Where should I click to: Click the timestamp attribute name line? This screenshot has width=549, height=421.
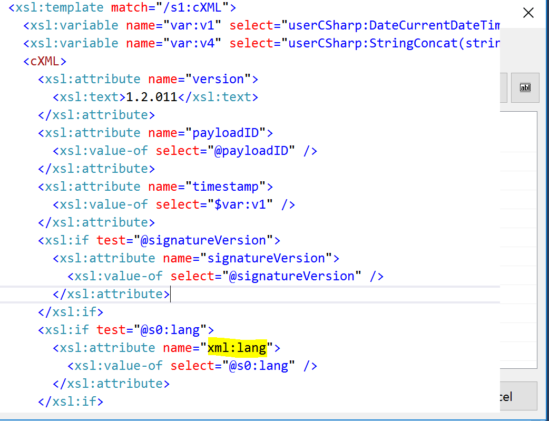click(x=155, y=187)
